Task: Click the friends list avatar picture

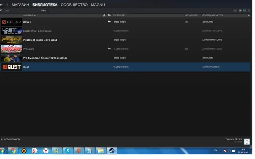Action: [247, 142]
